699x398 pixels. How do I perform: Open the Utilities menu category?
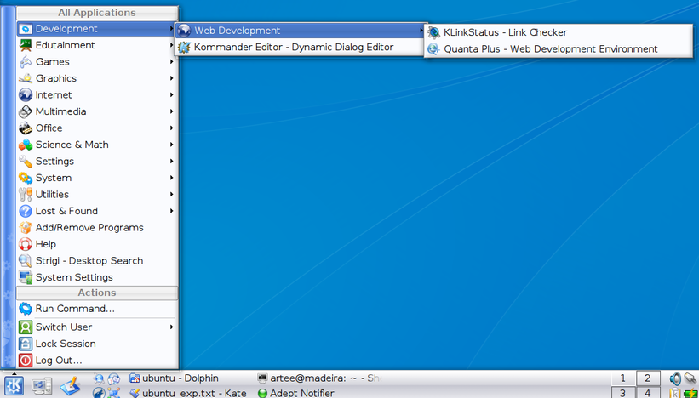pyautogui.click(x=97, y=194)
